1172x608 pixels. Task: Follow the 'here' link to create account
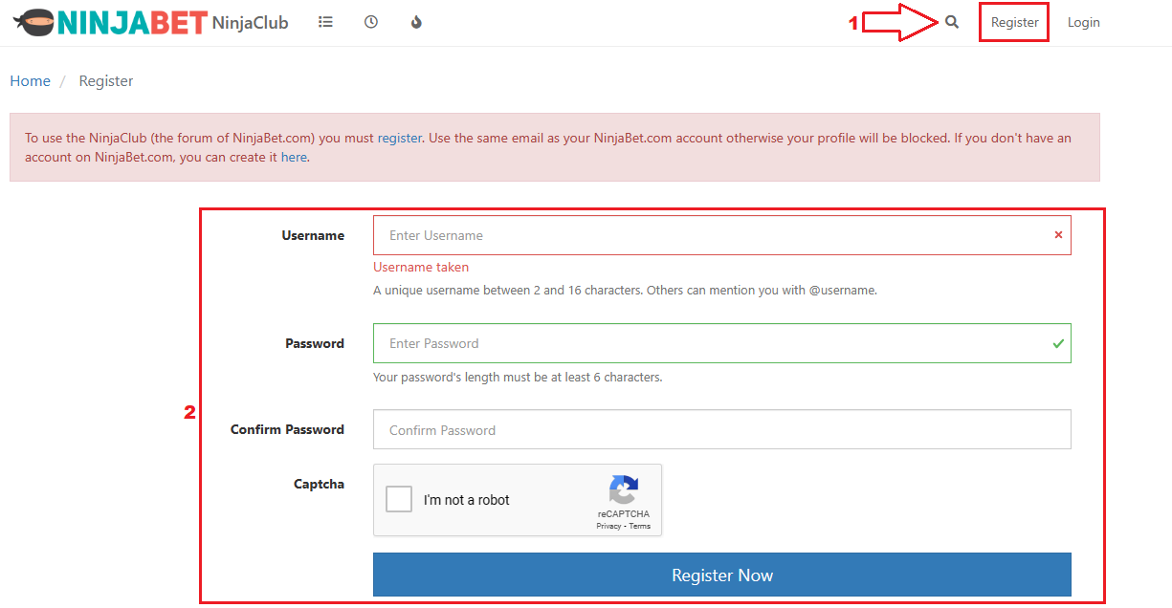(x=294, y=158)
